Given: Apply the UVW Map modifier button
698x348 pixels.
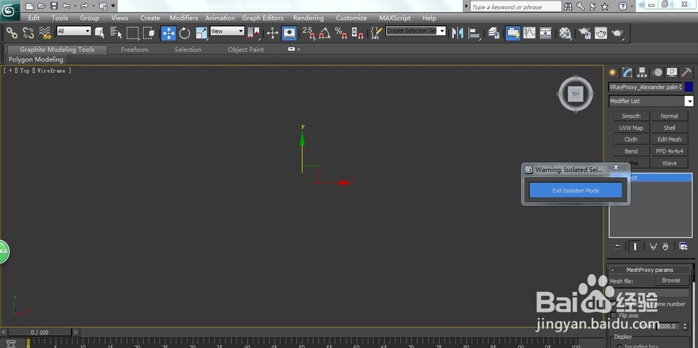Looking at the screenshot, I should coord(631,128).
